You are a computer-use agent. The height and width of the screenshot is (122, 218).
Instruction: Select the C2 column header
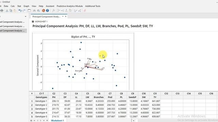pyautogui.click(x=54, y=94)
